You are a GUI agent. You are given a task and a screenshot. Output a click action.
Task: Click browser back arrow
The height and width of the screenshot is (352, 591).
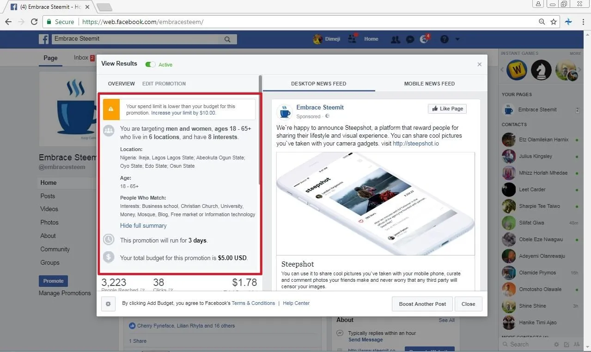pos(8,22)
